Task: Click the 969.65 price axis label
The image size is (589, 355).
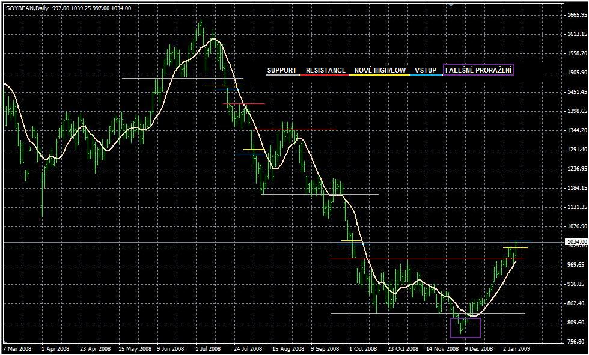Action: click(x=577, y=265)
